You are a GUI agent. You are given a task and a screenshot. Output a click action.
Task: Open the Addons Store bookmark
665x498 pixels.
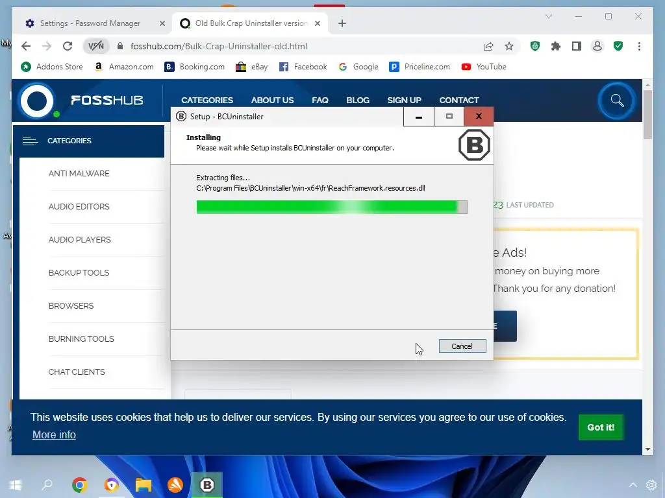(52, 67)
